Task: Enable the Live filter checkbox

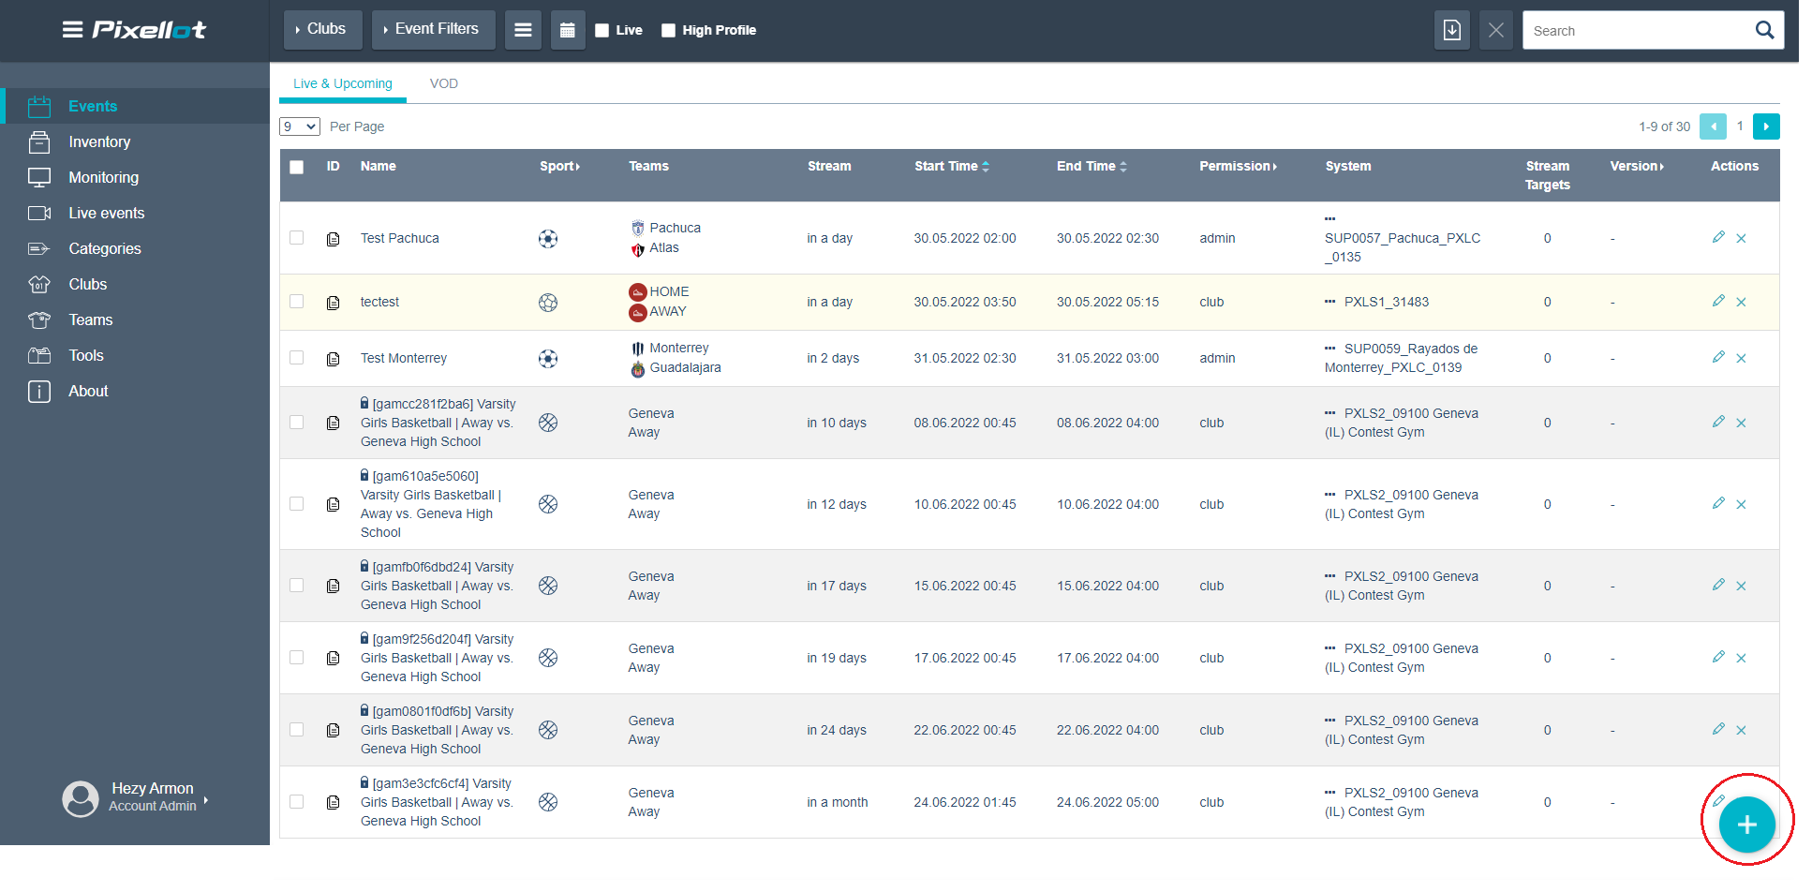Action: coord(602,30)
